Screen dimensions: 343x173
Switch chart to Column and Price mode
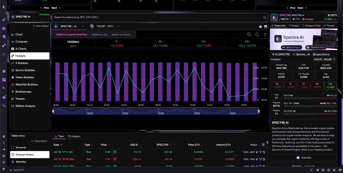coord(72,35)
